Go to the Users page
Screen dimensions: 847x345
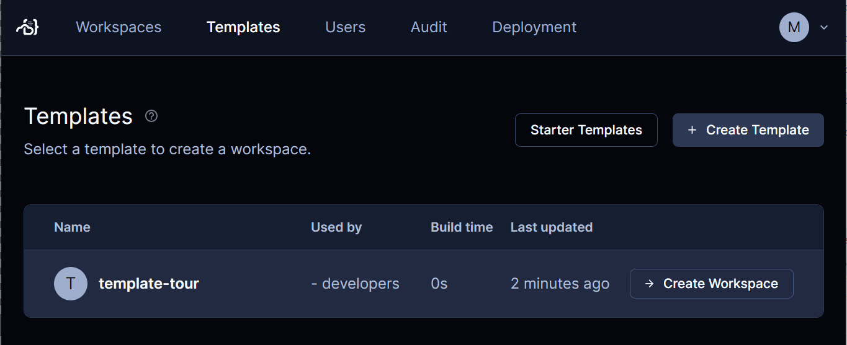coord(346,27)
